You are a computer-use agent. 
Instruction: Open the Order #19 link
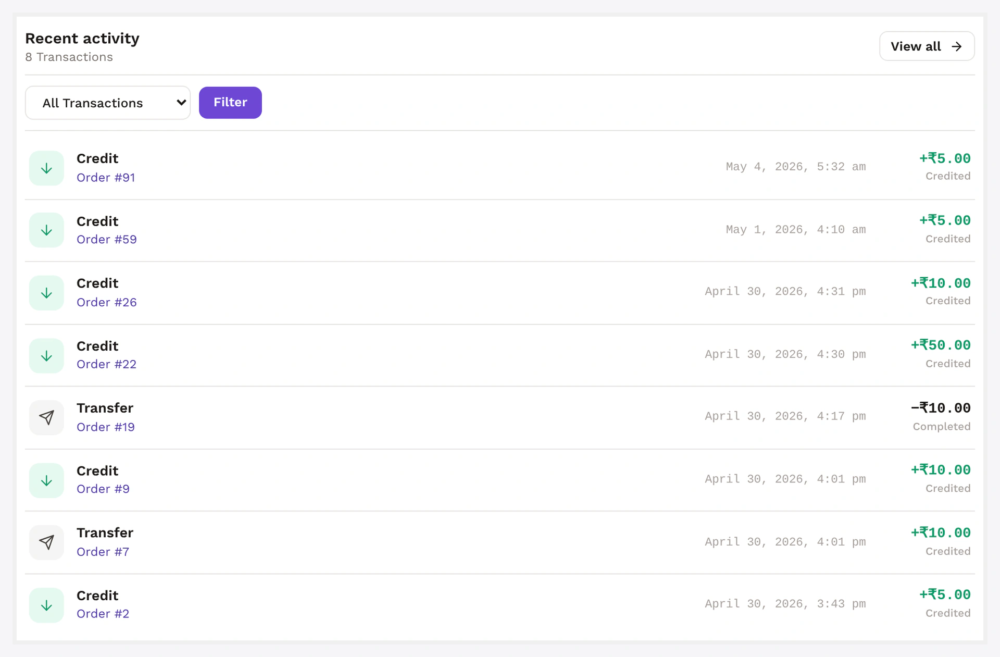106,427
